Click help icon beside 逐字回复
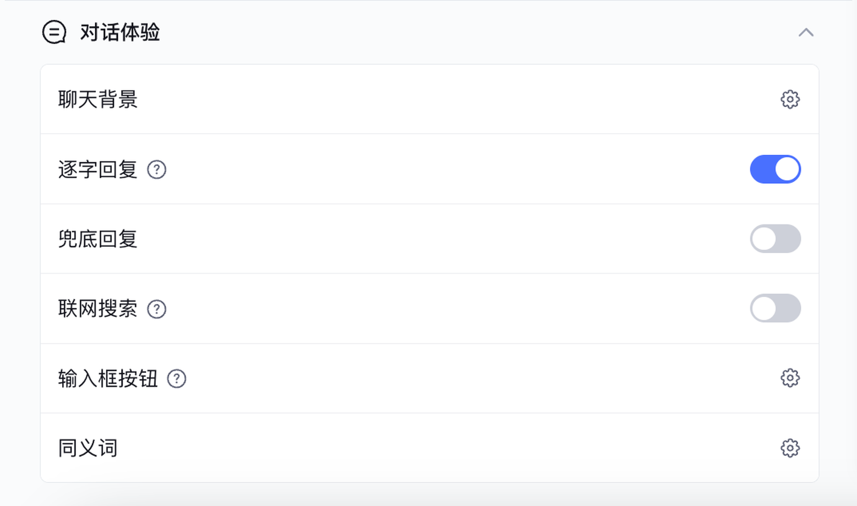Viewport: 857px width, 506px height. coord(156,170)
